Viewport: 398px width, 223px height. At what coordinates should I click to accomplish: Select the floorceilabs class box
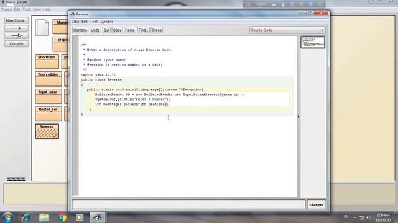click(x=49, y=79)
